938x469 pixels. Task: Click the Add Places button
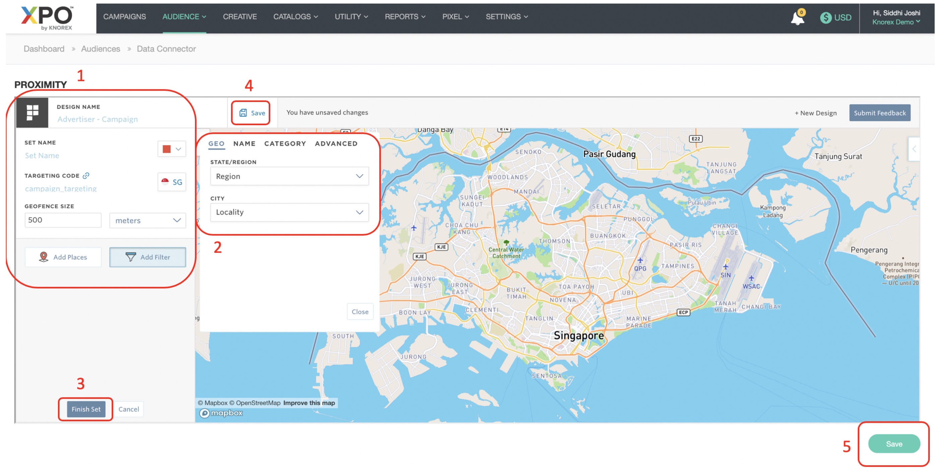63,257
